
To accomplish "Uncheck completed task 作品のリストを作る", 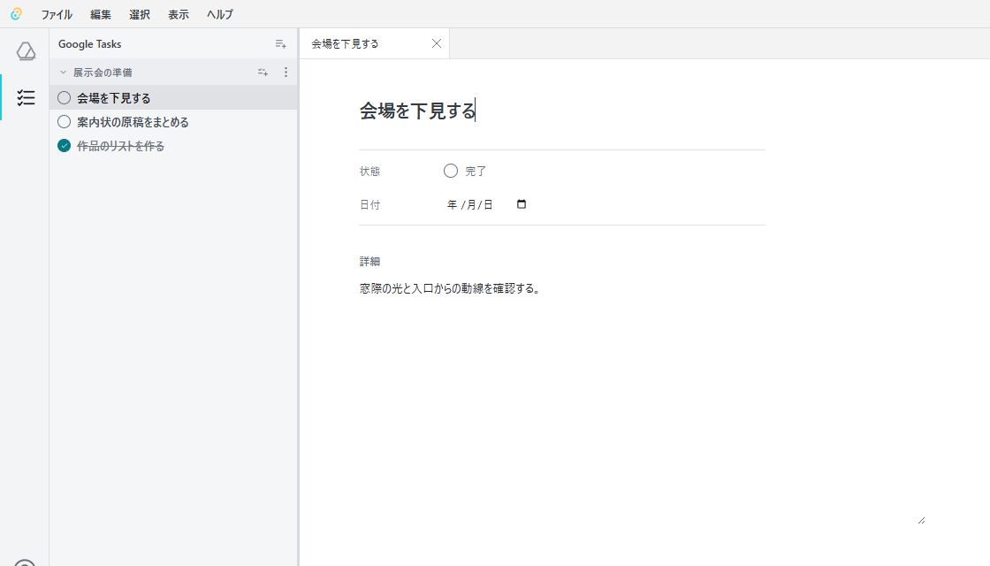I will pos(64,146).
